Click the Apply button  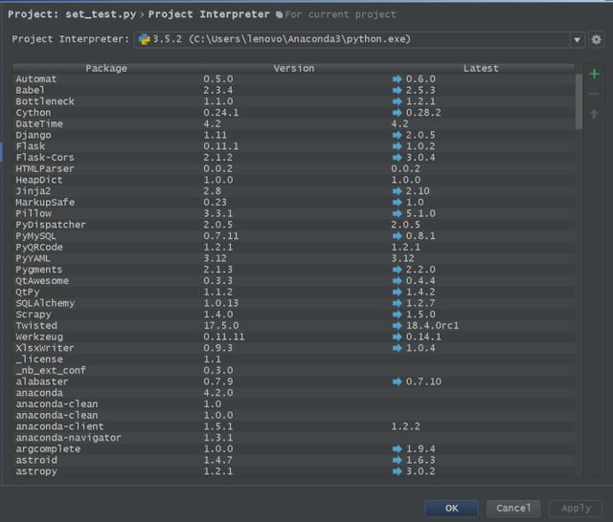(576, 508)
